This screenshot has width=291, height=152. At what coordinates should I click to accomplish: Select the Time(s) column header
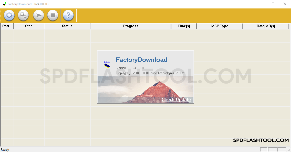(184, 26)
